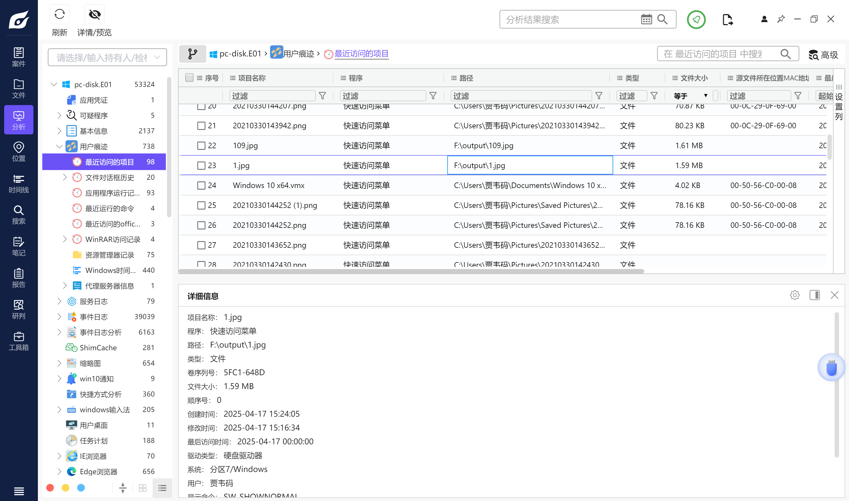849x501 pixels.
Task: Click the 最近访问的项目 breadcrumb link
Action: point(361,54)
